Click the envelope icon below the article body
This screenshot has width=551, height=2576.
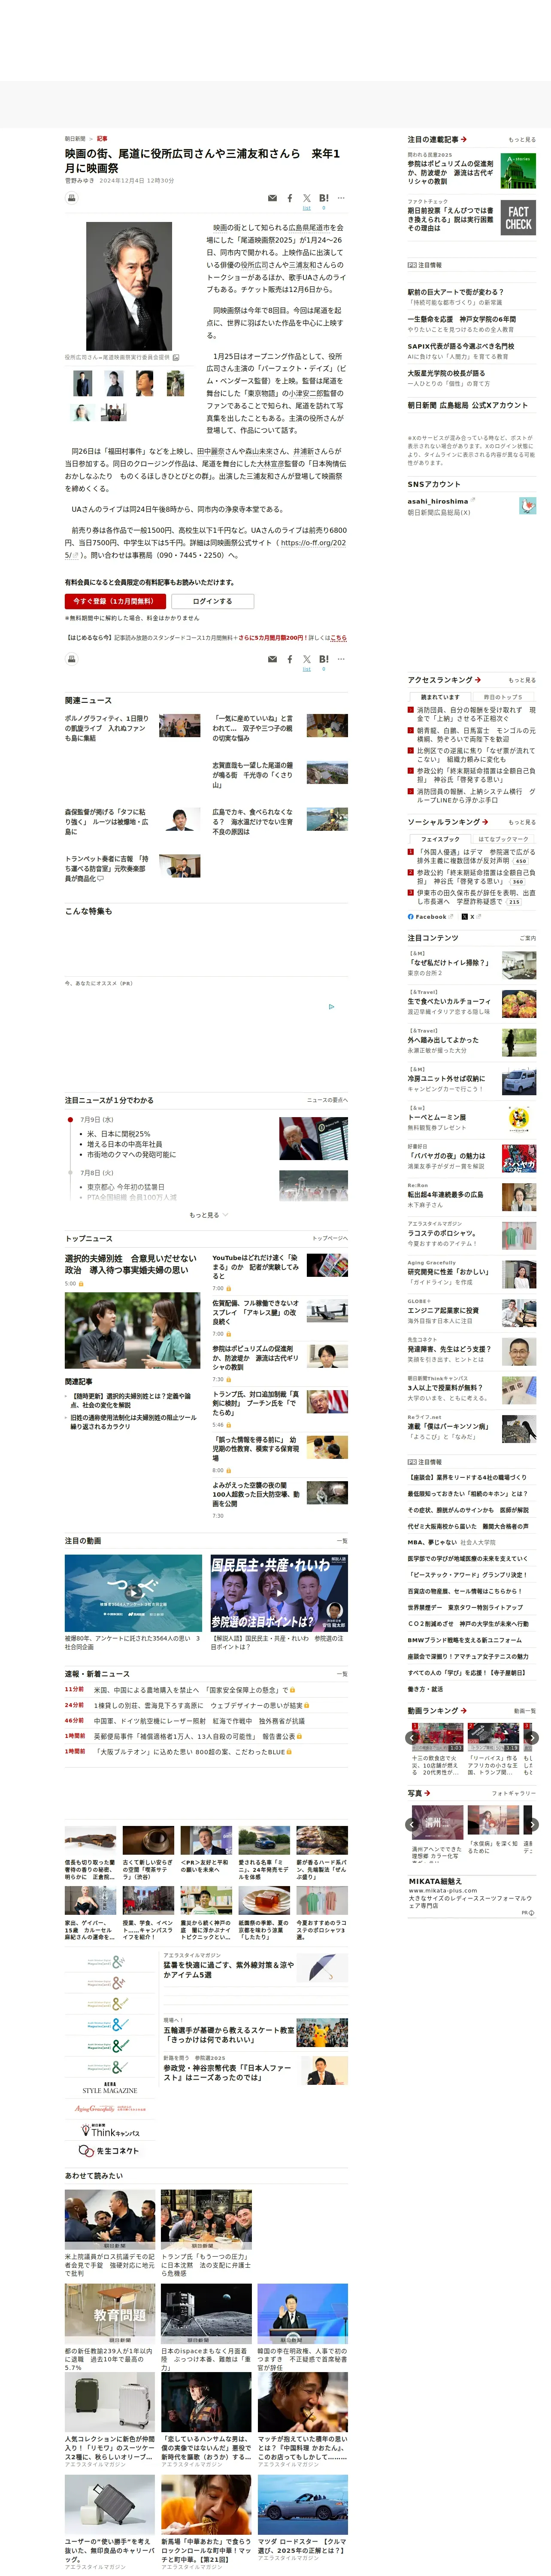[272, 659]
